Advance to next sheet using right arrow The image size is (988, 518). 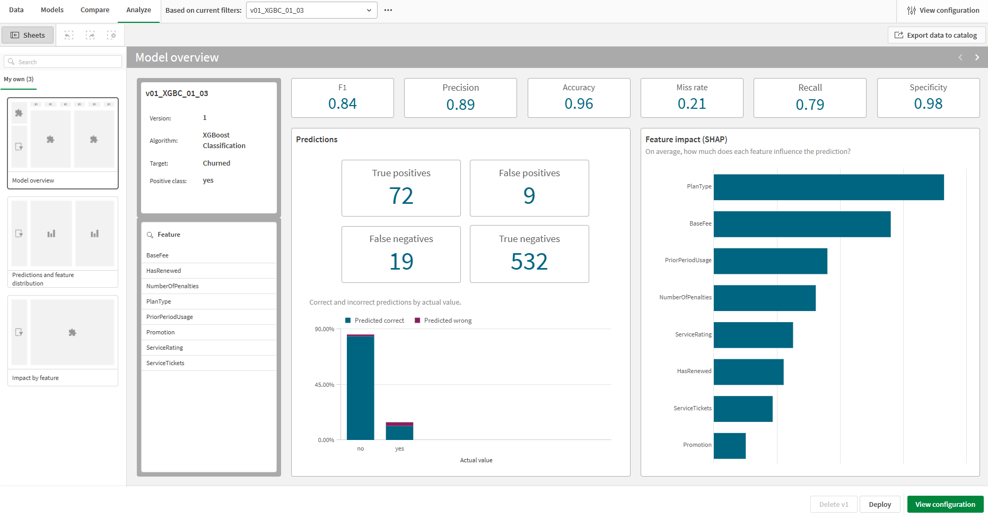point(977,57)
